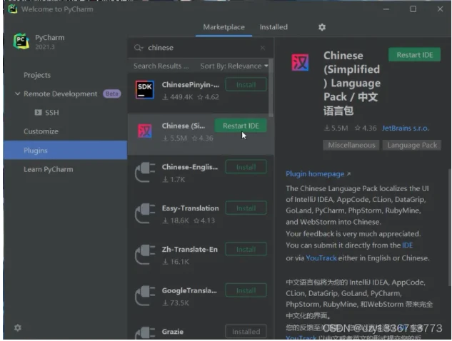Open the Sort By: Relevance dropdown
Screen dimensions: 452x341
[x=234, y=66]
